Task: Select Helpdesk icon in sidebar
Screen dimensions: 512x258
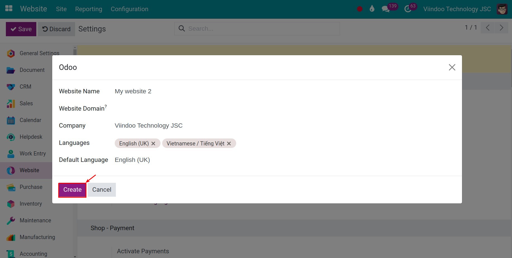Action: (x=11, y=137)
